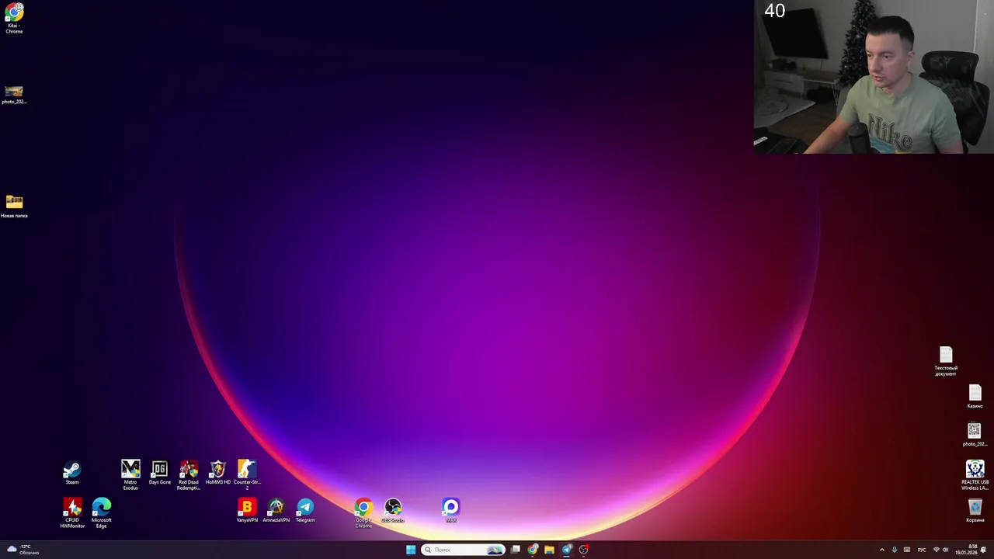Click the Поиск taskbar search box
The image size is (994, 559).
[x=463, y=550]
